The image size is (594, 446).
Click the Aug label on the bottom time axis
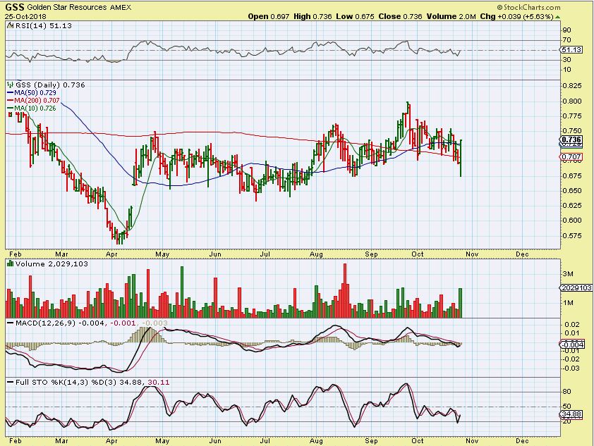[316, 441]
